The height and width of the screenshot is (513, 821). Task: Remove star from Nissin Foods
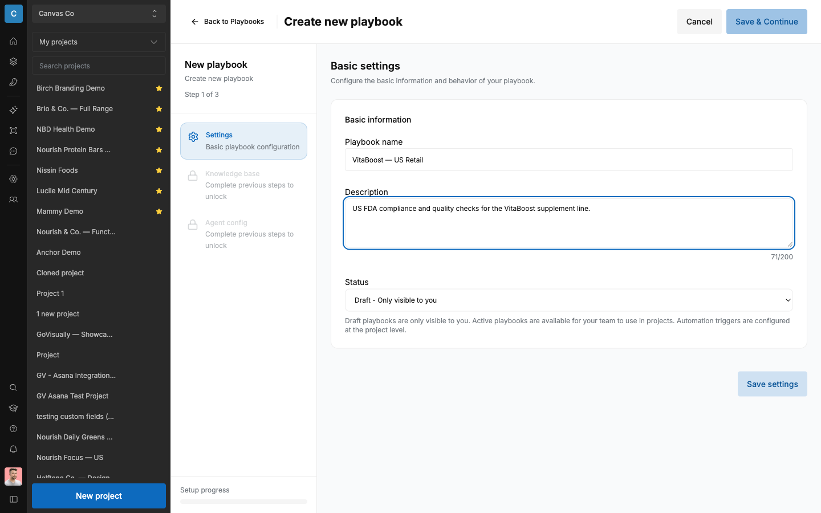pos(159,170)
